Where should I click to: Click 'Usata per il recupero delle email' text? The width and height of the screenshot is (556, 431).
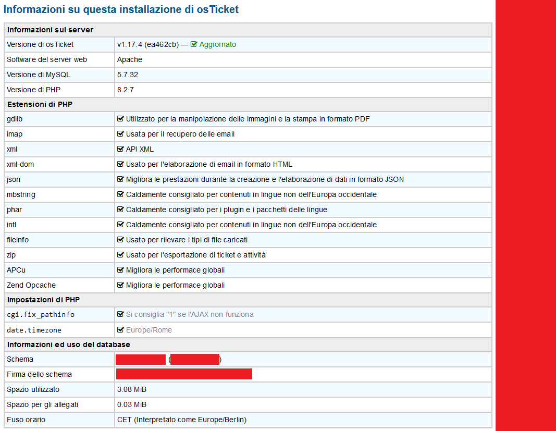(x=180, y=134)
